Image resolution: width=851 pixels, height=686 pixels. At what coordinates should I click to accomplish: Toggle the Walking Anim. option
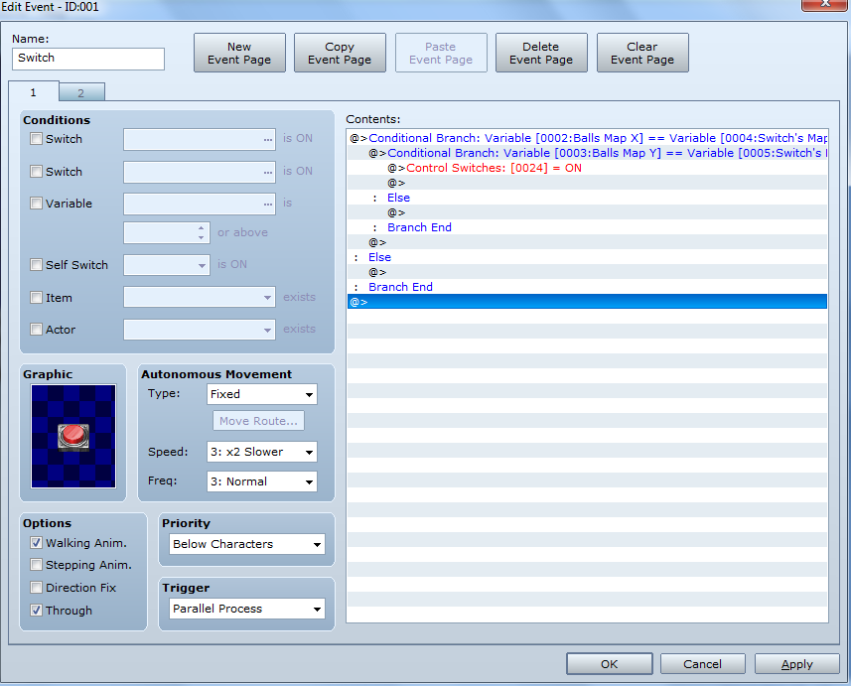[x=37, y=543]
